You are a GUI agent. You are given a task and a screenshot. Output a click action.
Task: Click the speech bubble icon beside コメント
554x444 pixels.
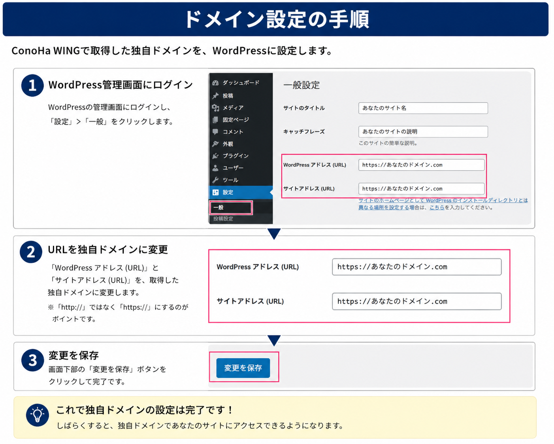pos(215,132)
